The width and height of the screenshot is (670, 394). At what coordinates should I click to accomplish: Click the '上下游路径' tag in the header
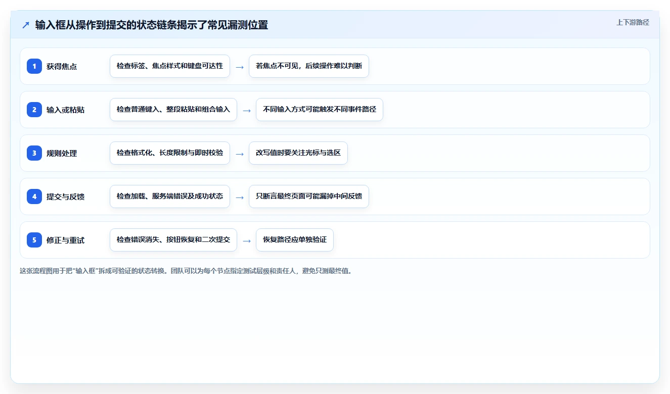[x=633, y=22]
